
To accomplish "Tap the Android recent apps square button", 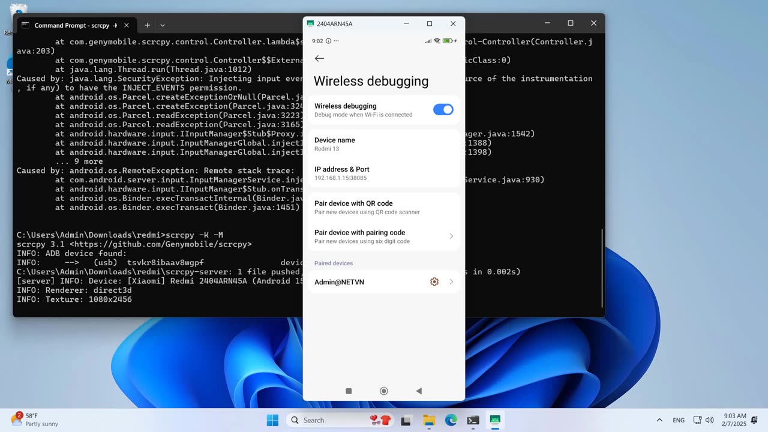I will point(349,391).
